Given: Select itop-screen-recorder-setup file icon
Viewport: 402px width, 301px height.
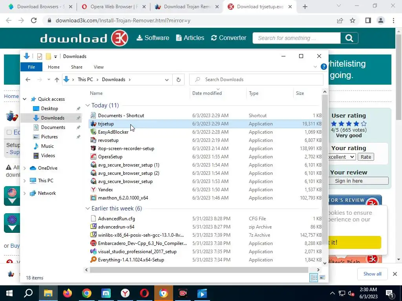Looking at the screenshot, I should point(93,149).
